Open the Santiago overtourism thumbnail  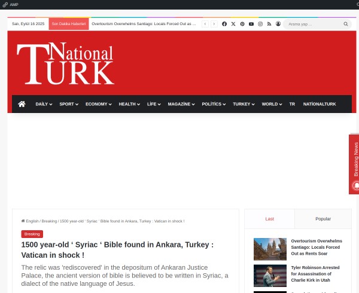pos(270,249)
